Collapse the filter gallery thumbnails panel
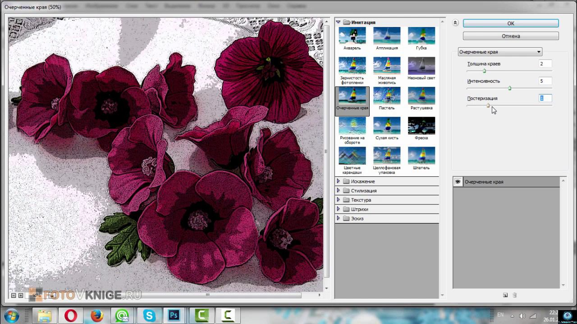This screenshot has height=324, width=577. pyautogui.click(x=455, y=23)
